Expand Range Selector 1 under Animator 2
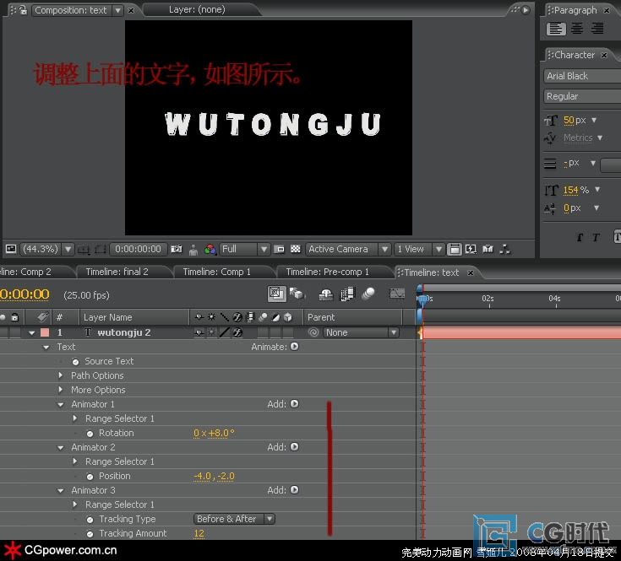The image size is (621, 561). point(75,461)
